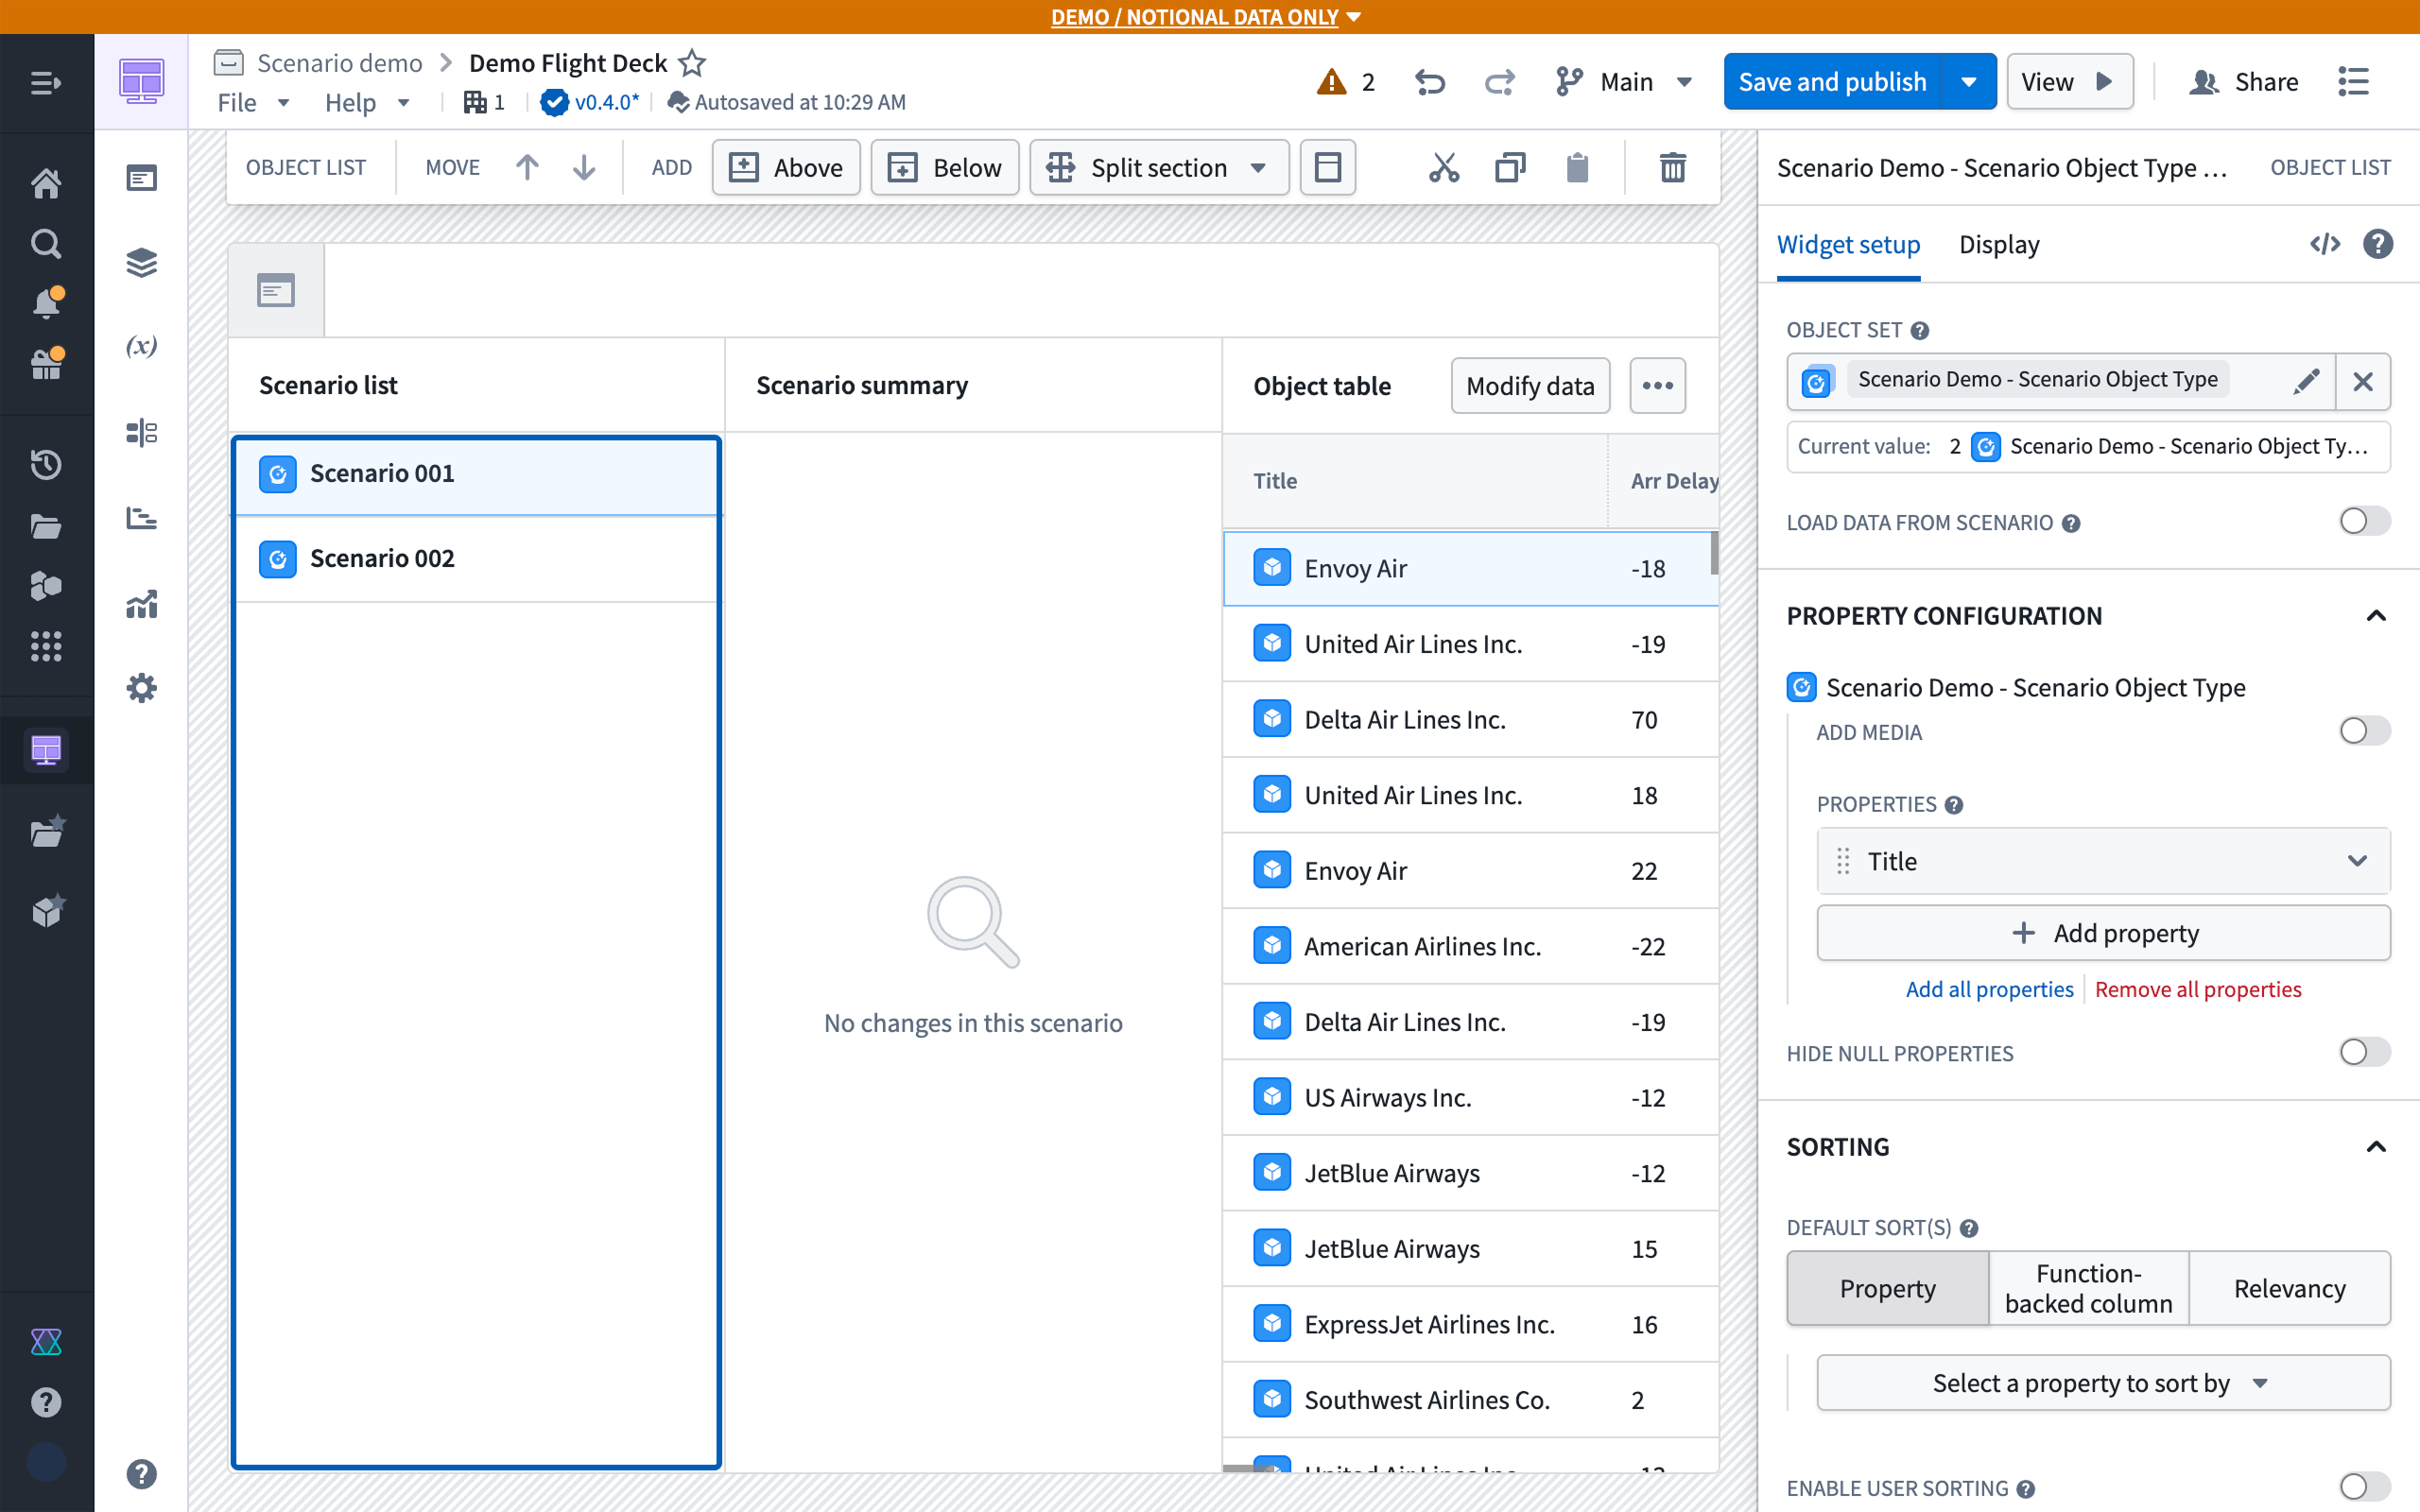Collapse Property Configuration section
This screenshot has height=1512, width=2420.
tap(2377, 615)
